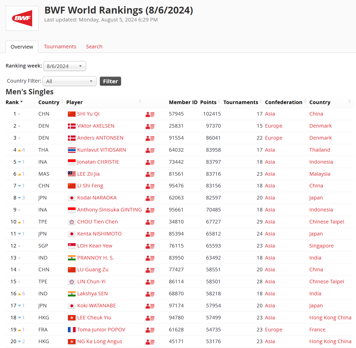Viewport: 356px width, 348px height.
Task: Open Singapore country link
Action: [321, 246]
